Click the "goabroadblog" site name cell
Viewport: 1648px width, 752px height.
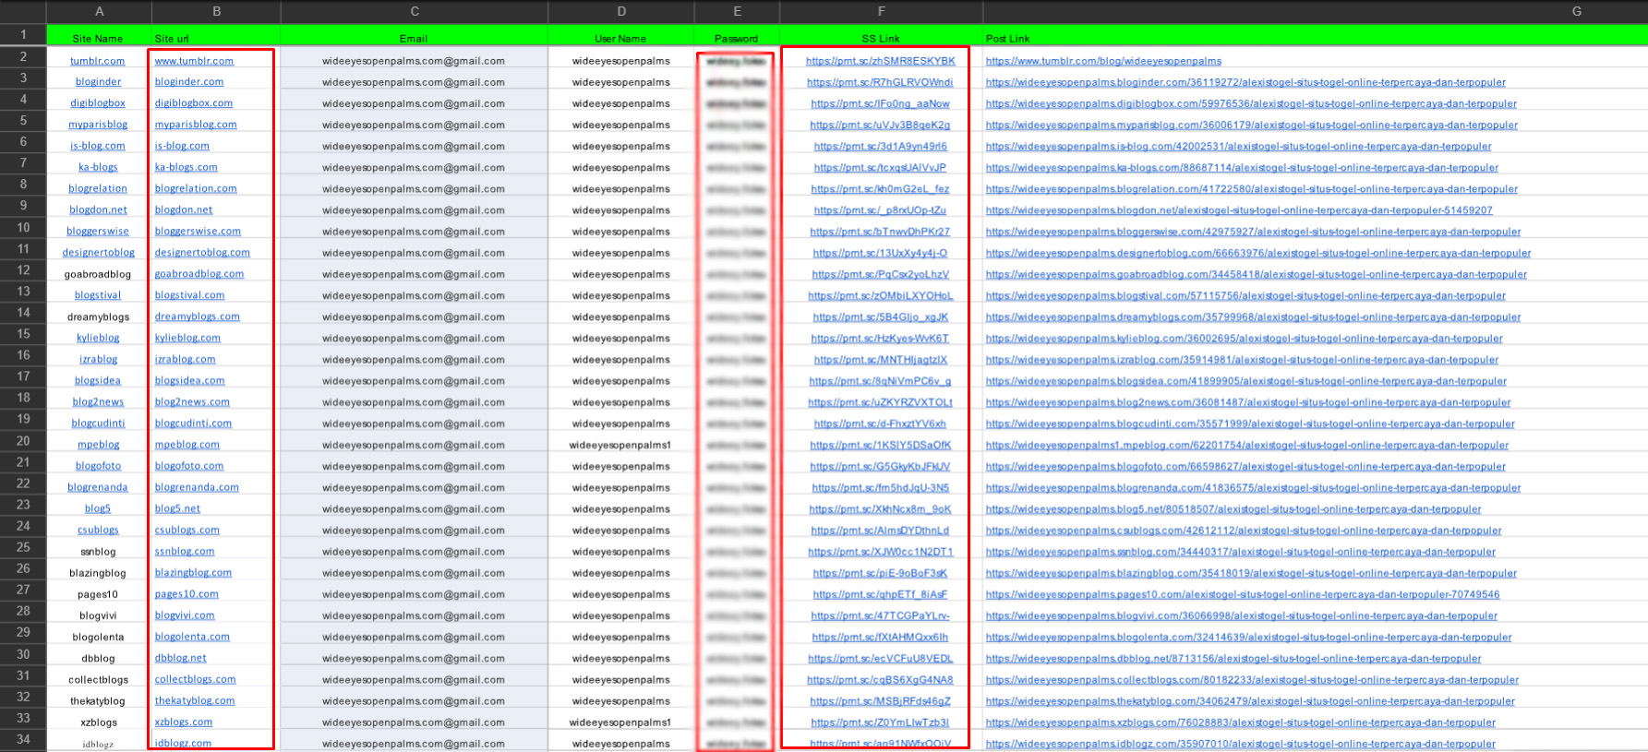tap(98, 274)
